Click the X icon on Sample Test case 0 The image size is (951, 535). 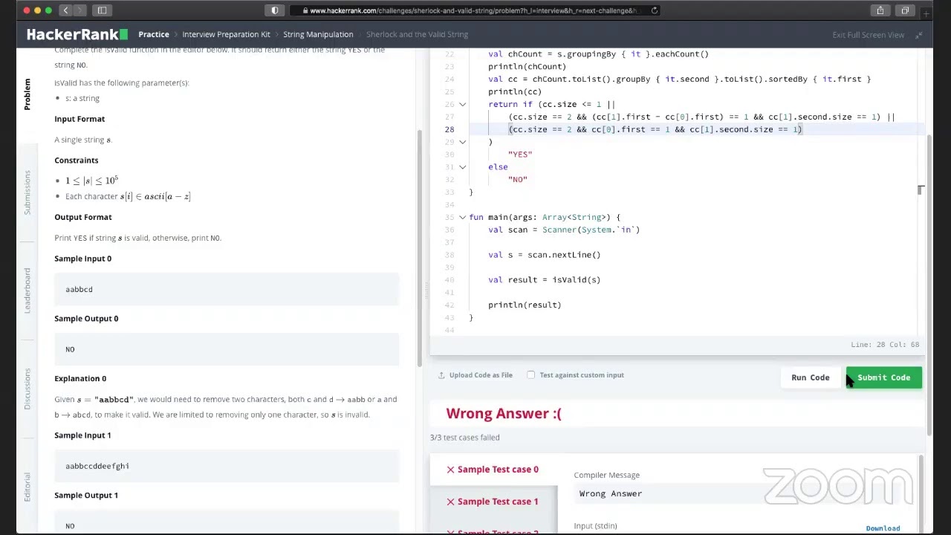pos(450,470)
